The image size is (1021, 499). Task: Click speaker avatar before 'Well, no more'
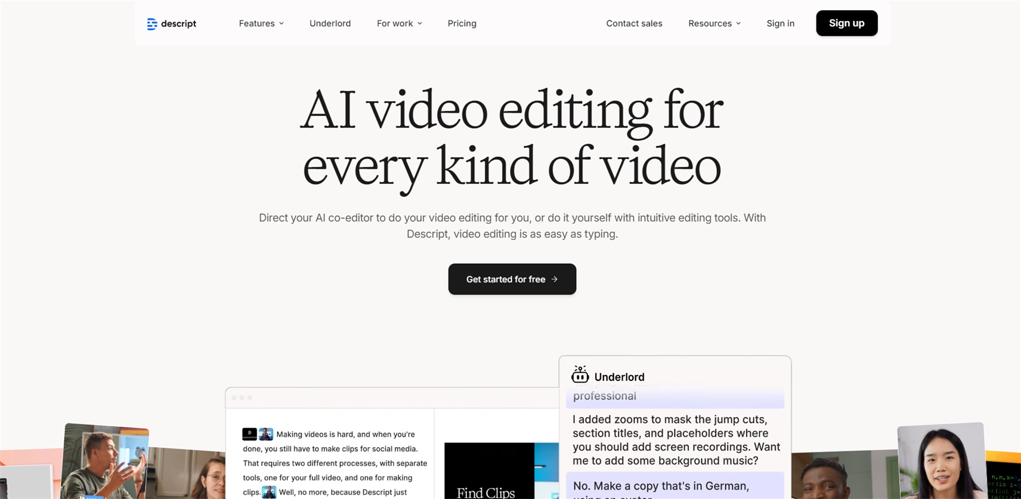pyautogui.click(x=269, y=492)
